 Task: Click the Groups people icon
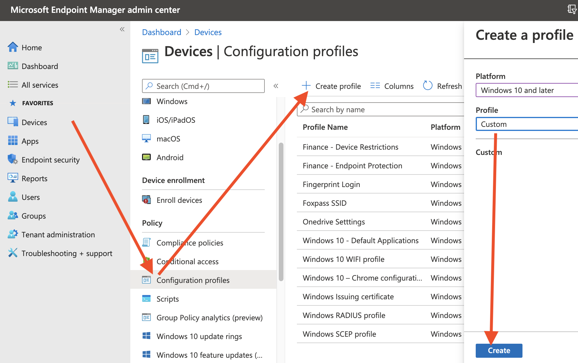pos(13,215)
